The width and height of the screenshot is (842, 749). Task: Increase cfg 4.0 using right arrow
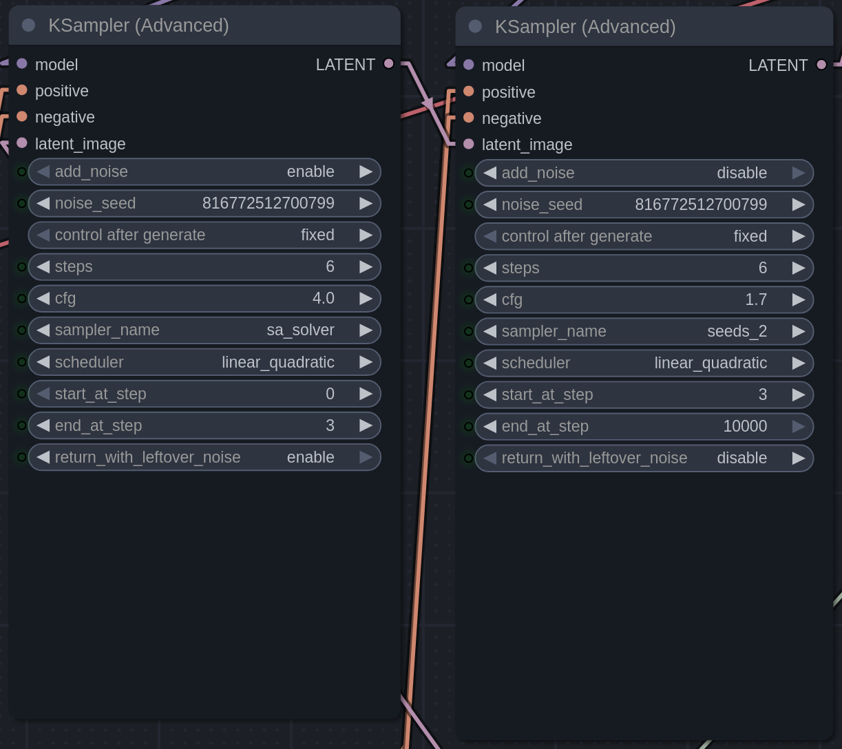(366, 299)
